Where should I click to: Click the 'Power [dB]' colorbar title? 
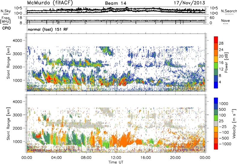click(x=226, y=62)
